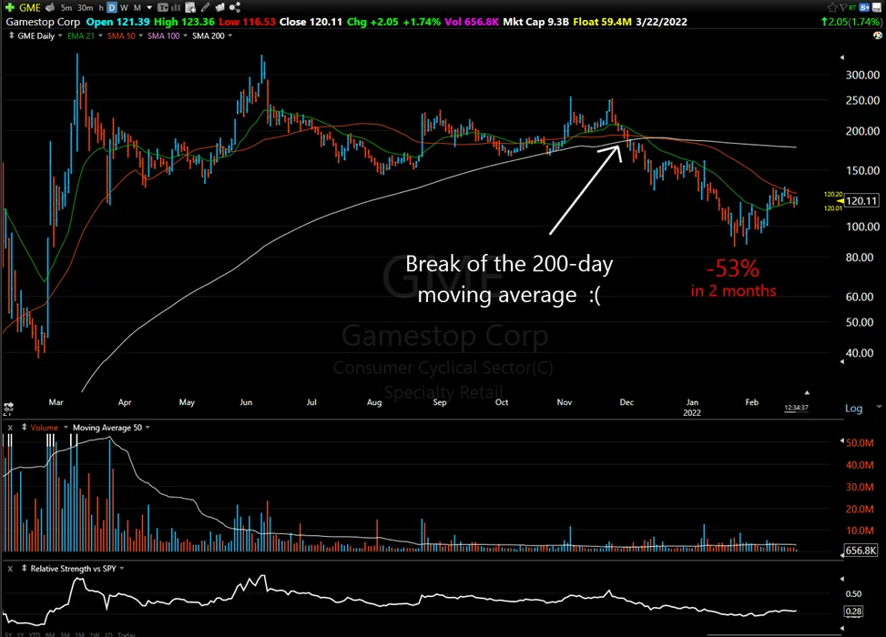Open the SMA 50 dropdown arrow
This screenshot has width=886, height=637.
point(141,35)
